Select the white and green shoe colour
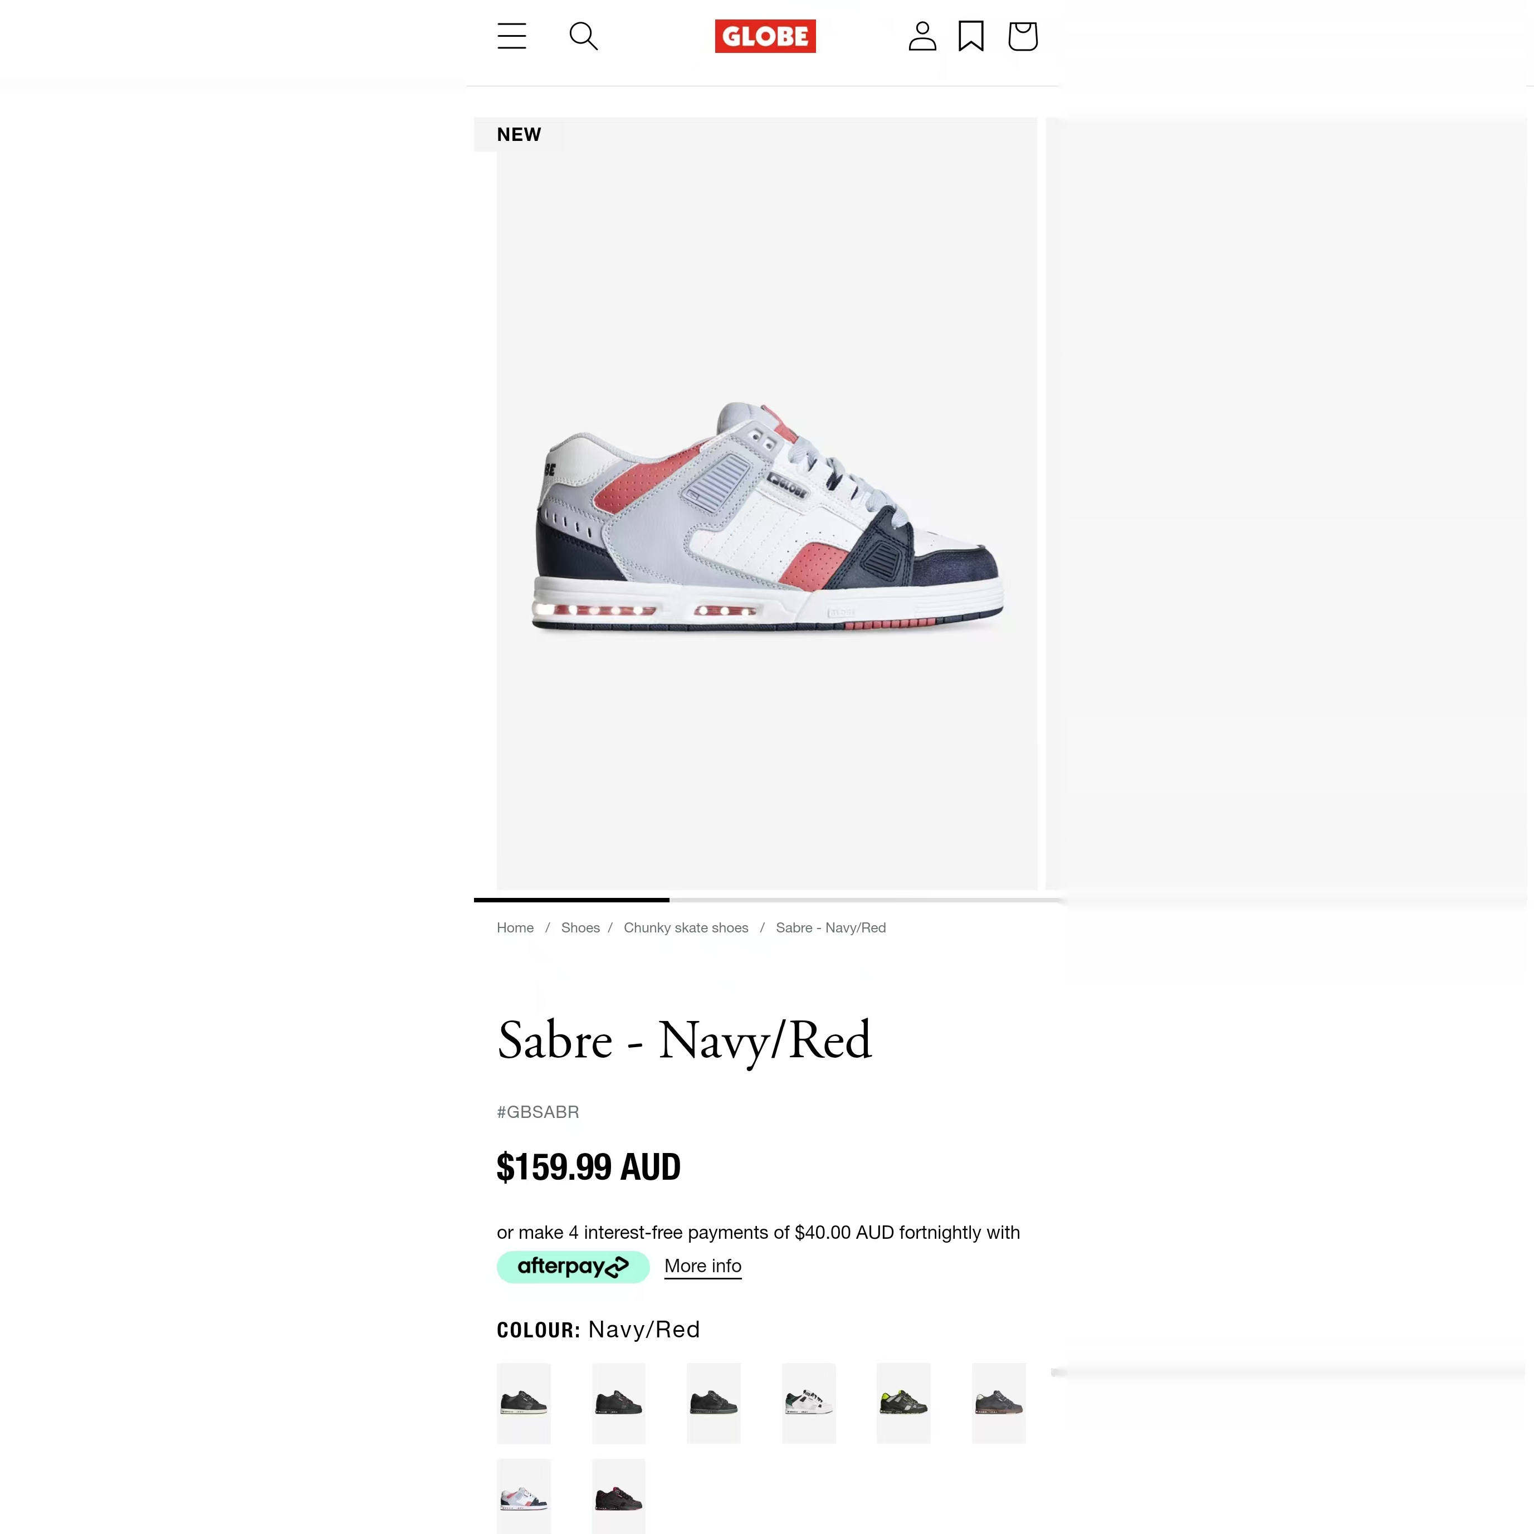 pyautogui.click(x=808, y=1403)
